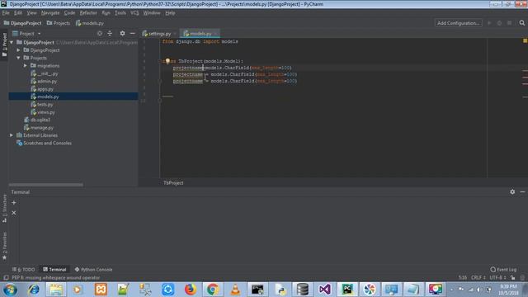This screenshot has width=528, height=297.
Task: Select tests.py in project tree
Action: (x=42, y=105)
